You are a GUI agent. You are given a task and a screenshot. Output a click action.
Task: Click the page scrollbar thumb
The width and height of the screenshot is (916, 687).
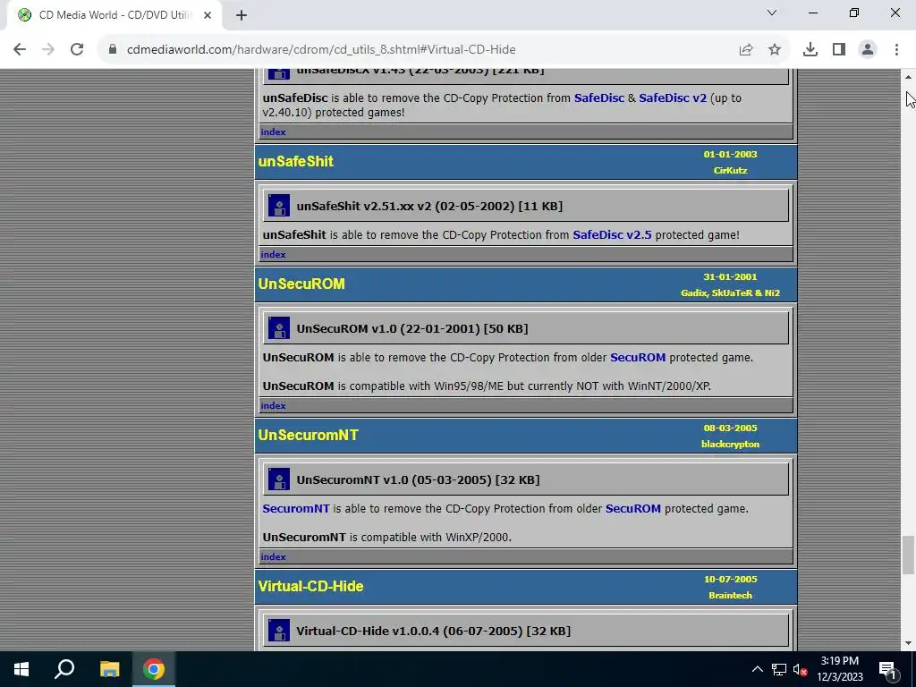tap(908, 555)
